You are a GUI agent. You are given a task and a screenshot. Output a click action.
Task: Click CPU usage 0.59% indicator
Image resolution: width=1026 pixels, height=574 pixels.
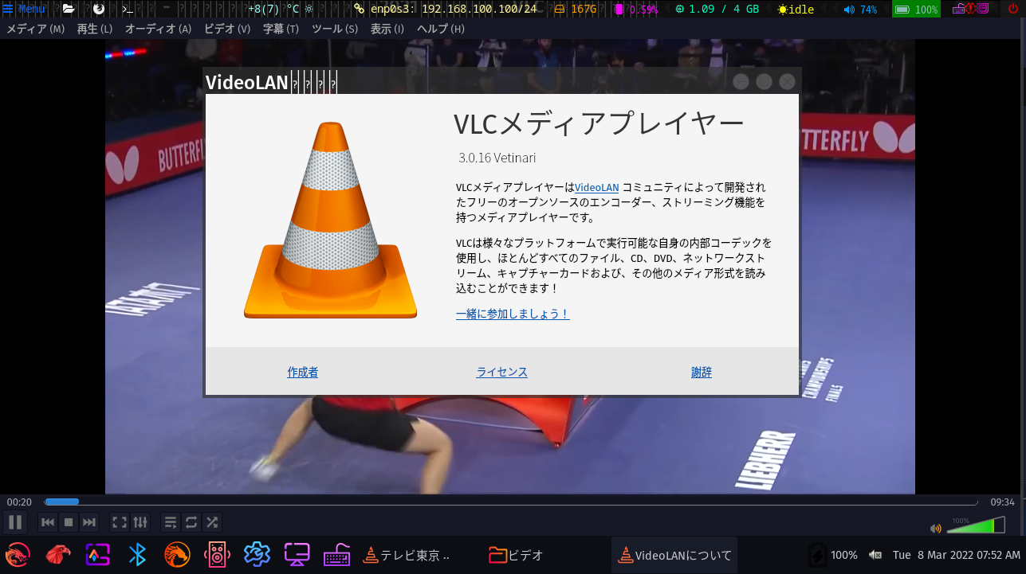[x=636, y=10]
